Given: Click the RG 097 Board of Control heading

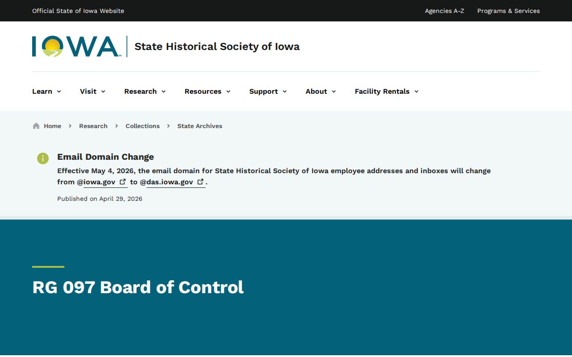Looking at the screenshot, I should (x=138, y=287).
